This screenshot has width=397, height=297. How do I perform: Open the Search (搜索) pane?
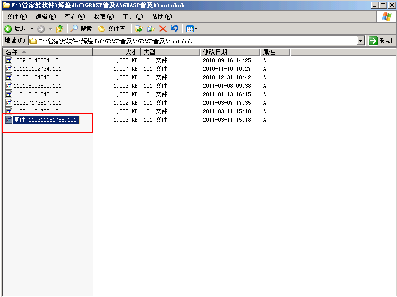81,29
